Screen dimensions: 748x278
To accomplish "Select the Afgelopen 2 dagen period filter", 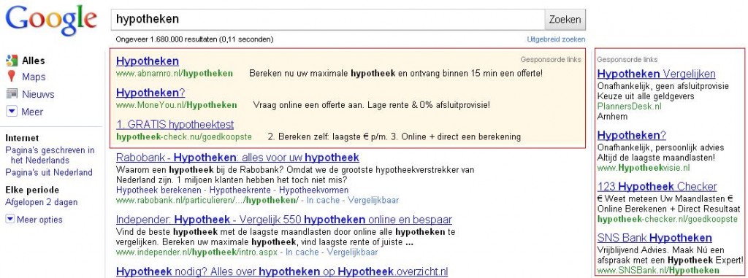I will pyautogui.click(x=41, y=202).
